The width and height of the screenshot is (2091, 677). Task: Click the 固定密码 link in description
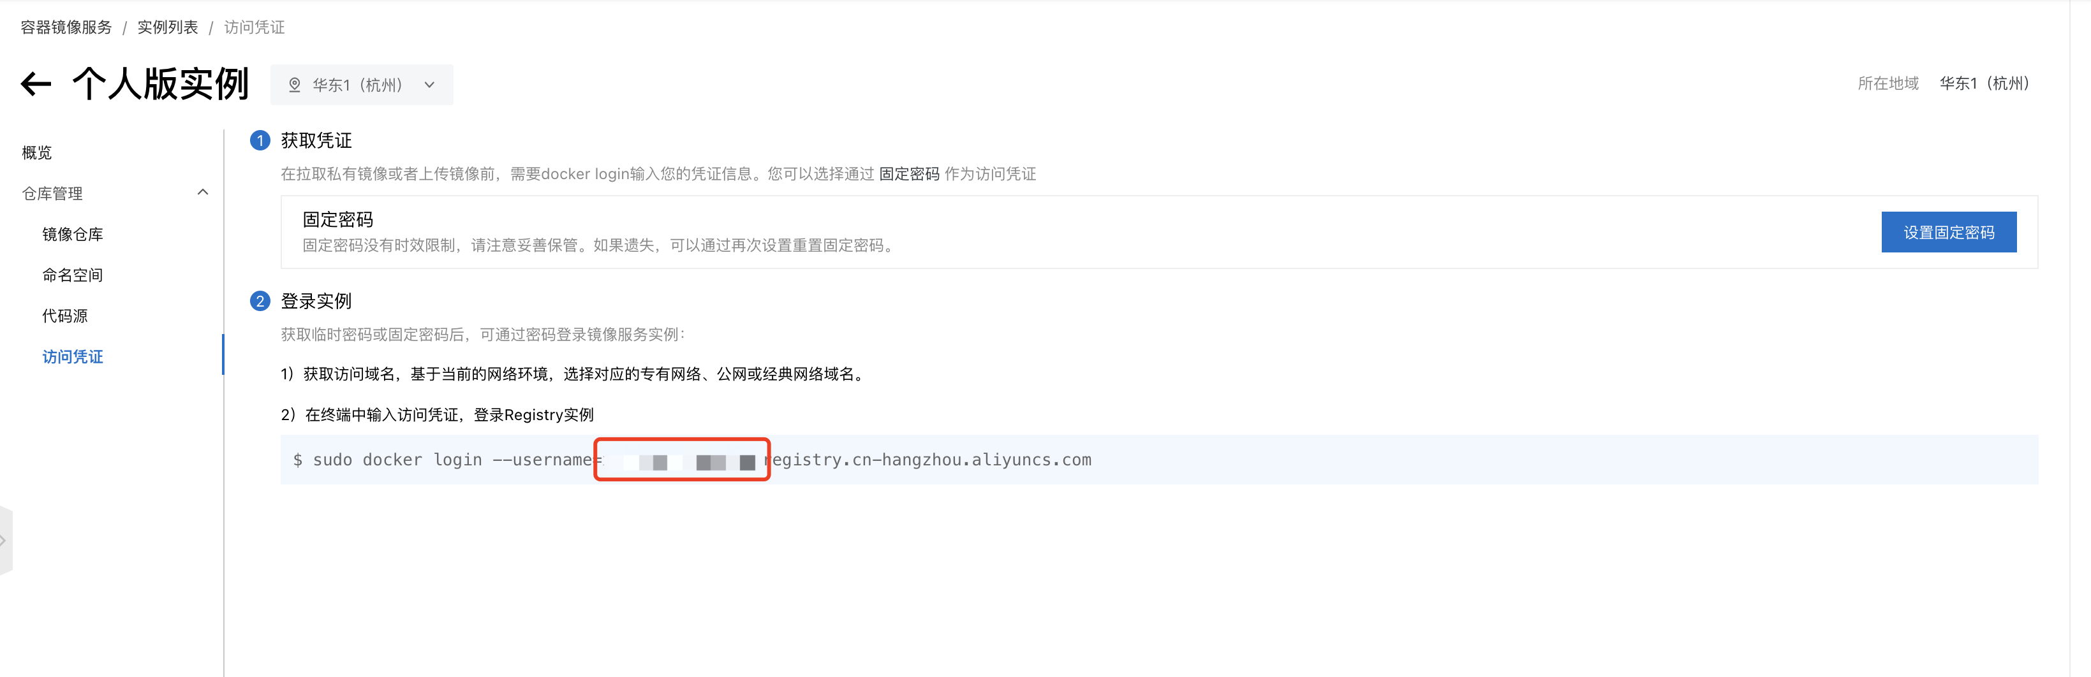click(908, 173)
